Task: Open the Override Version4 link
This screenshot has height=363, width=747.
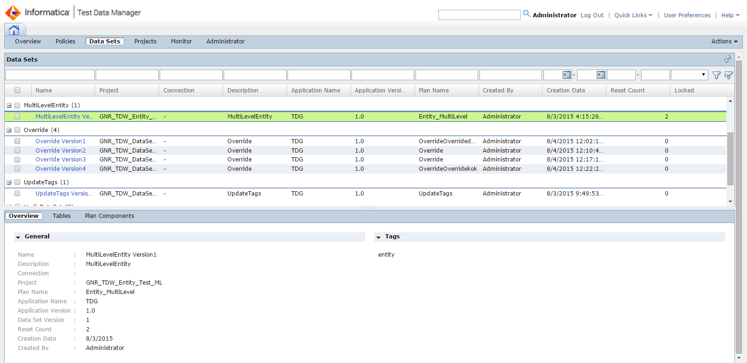Action: [x=61, y=169]
